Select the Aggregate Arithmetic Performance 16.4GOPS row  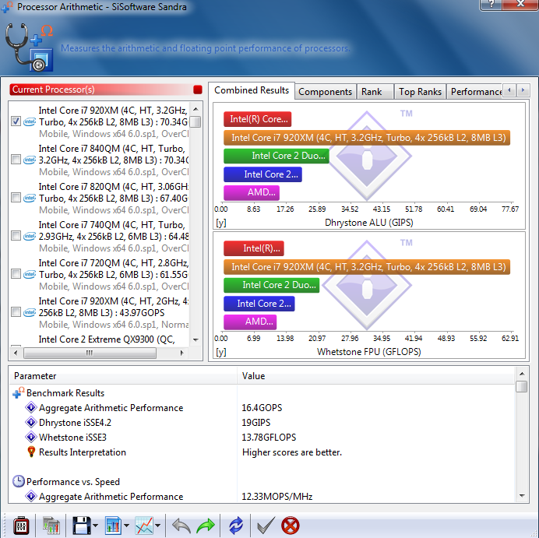261,408
